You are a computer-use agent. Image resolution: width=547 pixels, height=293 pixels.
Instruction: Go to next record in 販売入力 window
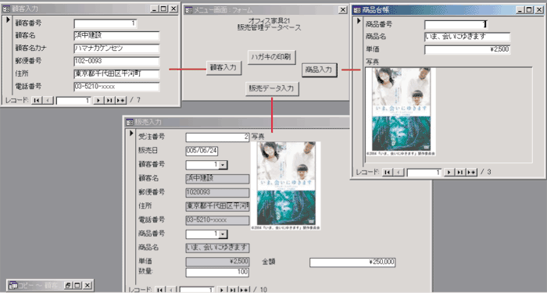pyautogui.click(x=221, y=290)
